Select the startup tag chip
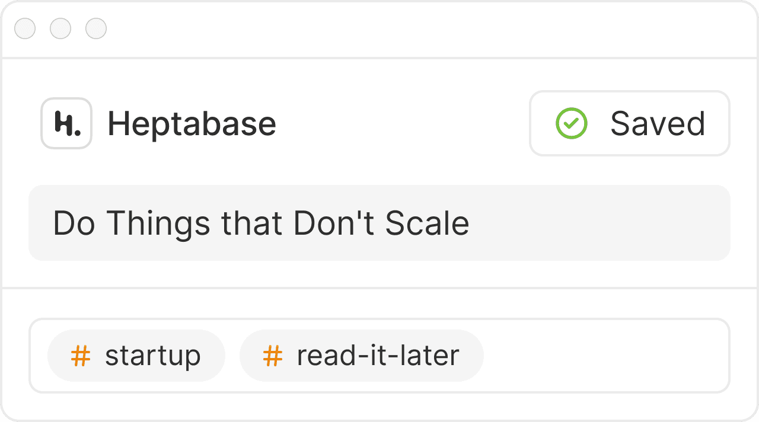The height and width of the screenshot is (422, 759). [x=136, y=356]
